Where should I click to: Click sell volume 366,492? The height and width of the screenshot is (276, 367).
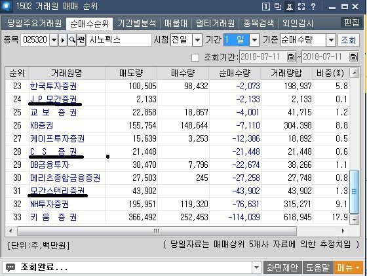pyautogui.click(x=142, y=217)
